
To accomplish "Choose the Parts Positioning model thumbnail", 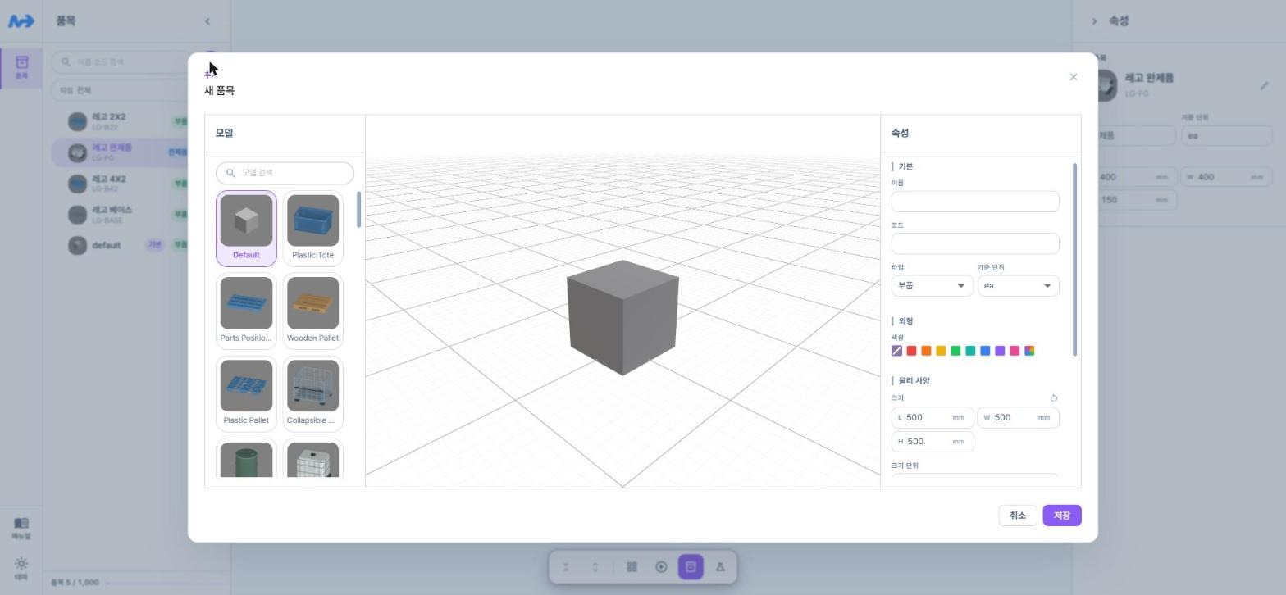I will click(246, 311).
